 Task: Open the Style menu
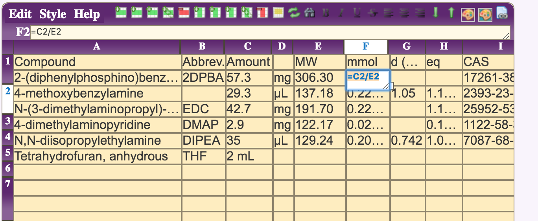tap(53, 14)
